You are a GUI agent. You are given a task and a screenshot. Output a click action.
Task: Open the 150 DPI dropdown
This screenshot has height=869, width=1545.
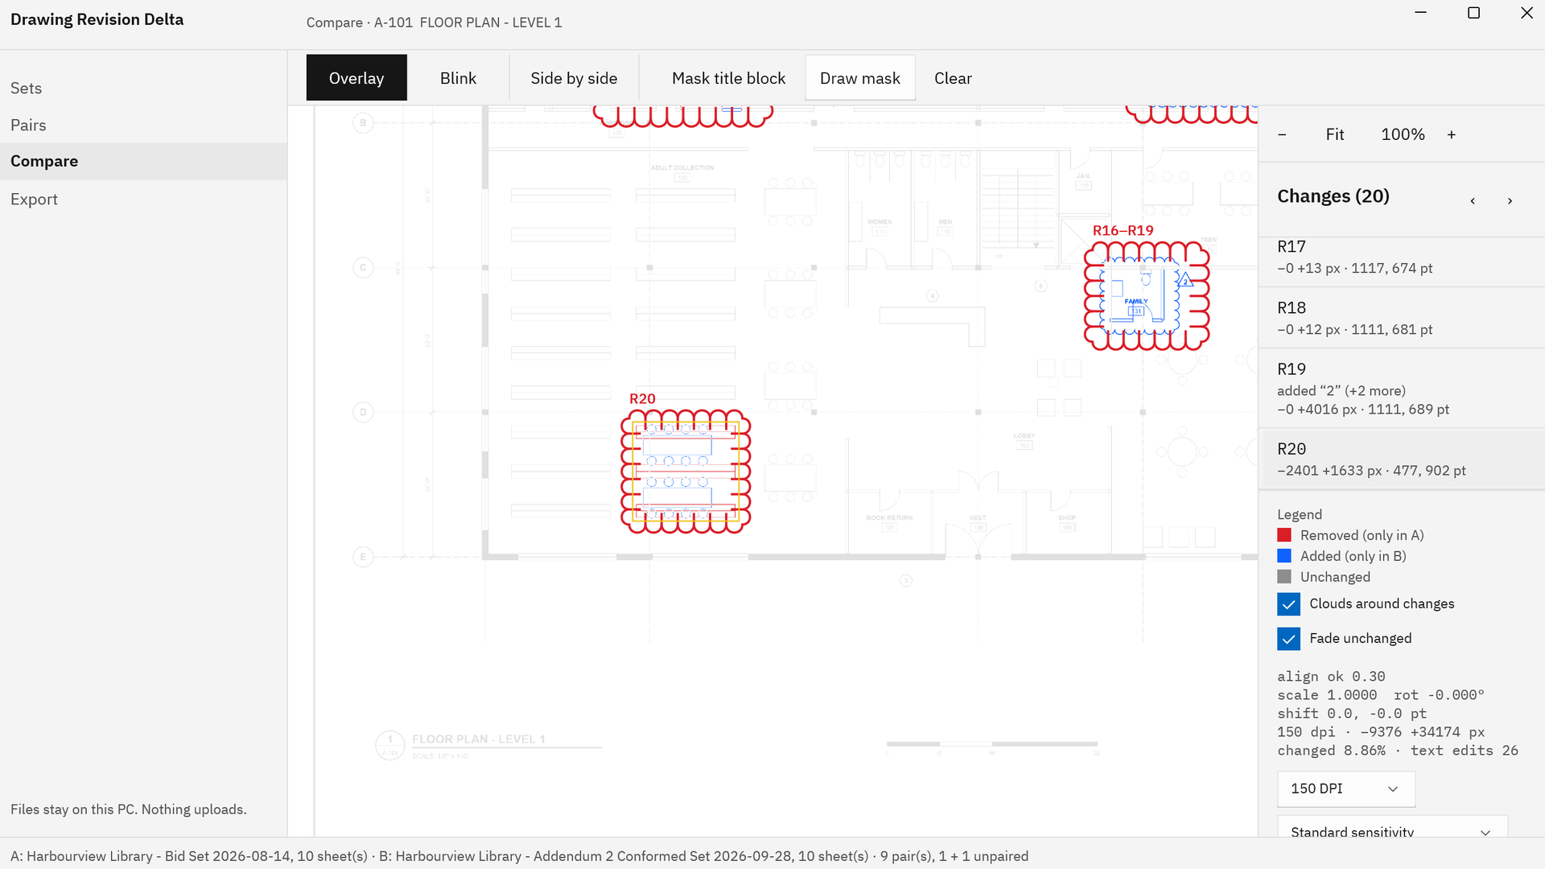(1346, 789)
